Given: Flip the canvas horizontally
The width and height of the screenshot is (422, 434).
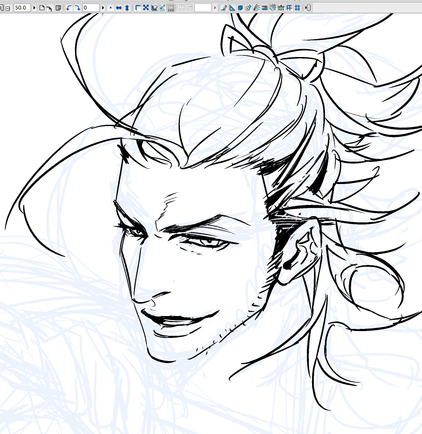Looking at the screenshot, I should click(x=118, y=8).
